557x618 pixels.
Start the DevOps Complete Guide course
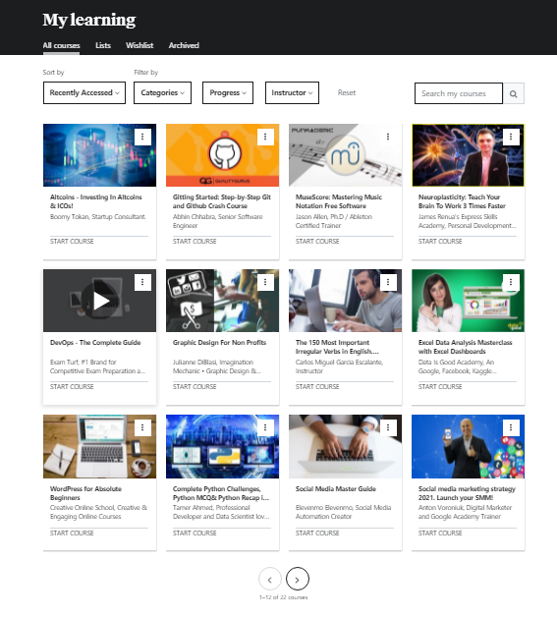[72, 387]
